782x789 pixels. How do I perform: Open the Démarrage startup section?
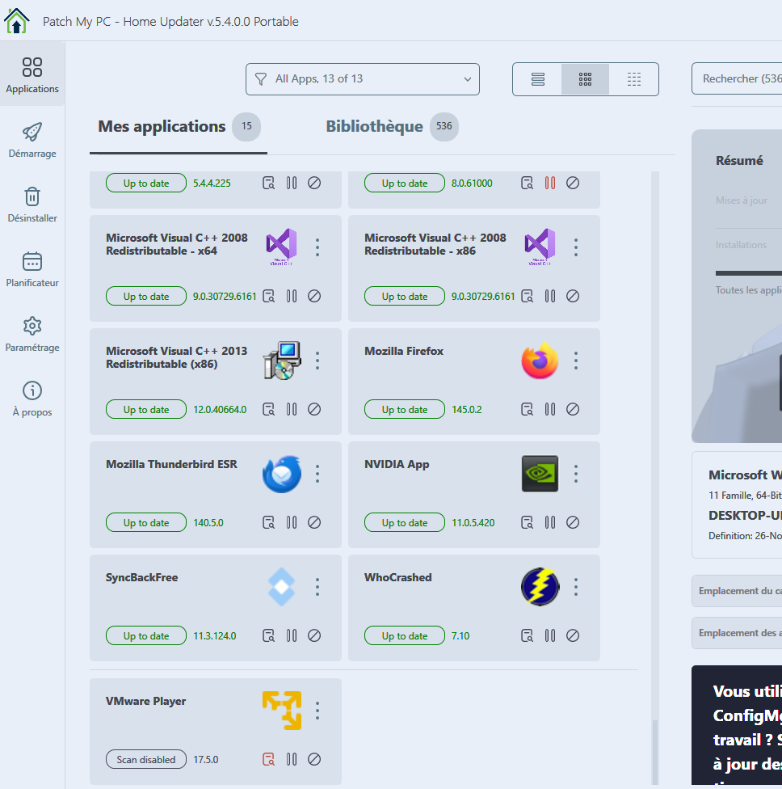32,140
